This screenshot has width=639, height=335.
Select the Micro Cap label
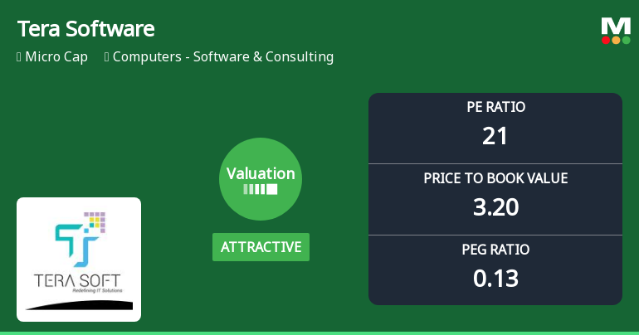56,57
